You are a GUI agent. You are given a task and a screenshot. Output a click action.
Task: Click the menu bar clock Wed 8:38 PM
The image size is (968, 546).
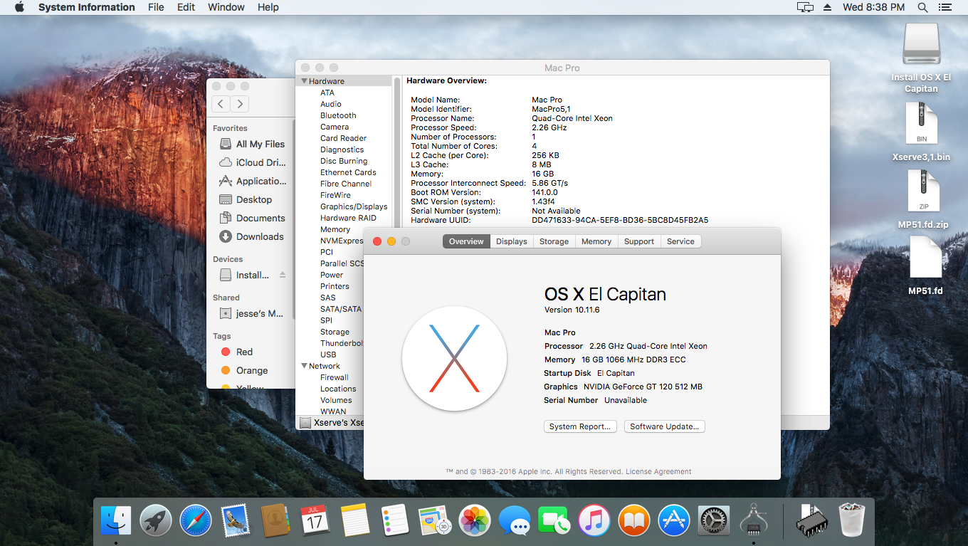[873, 7]
